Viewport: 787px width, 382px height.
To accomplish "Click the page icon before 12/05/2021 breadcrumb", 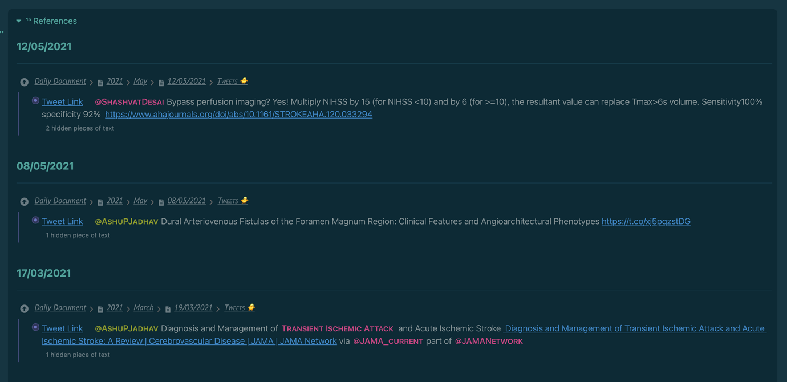I will click(x=160, y=81).
